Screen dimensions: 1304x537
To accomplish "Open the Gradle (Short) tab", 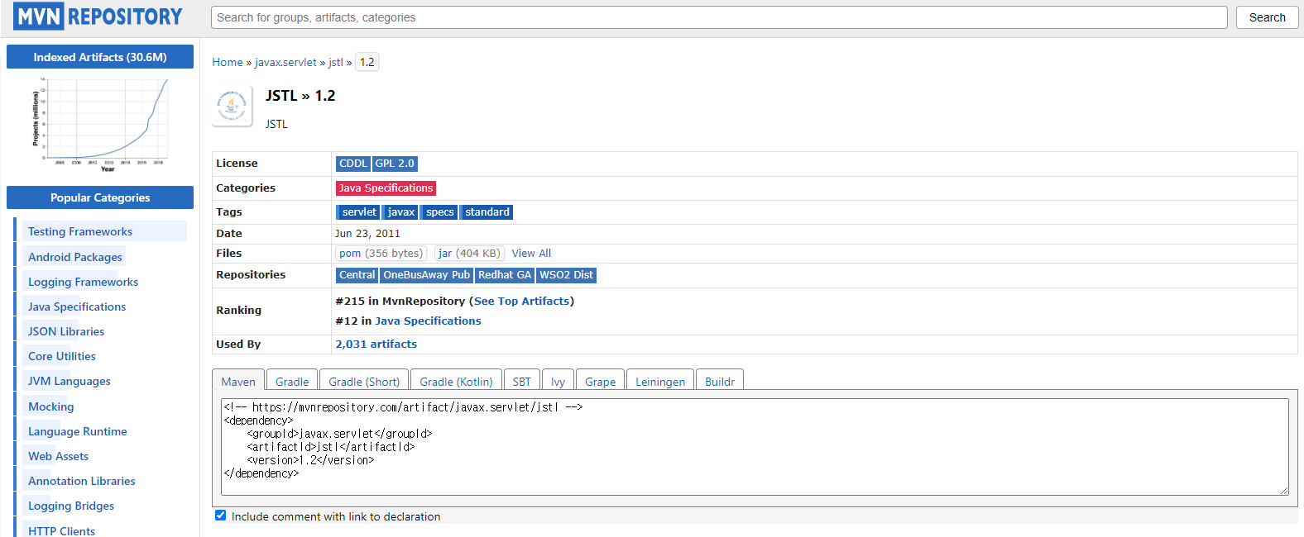I will [364, 381].
